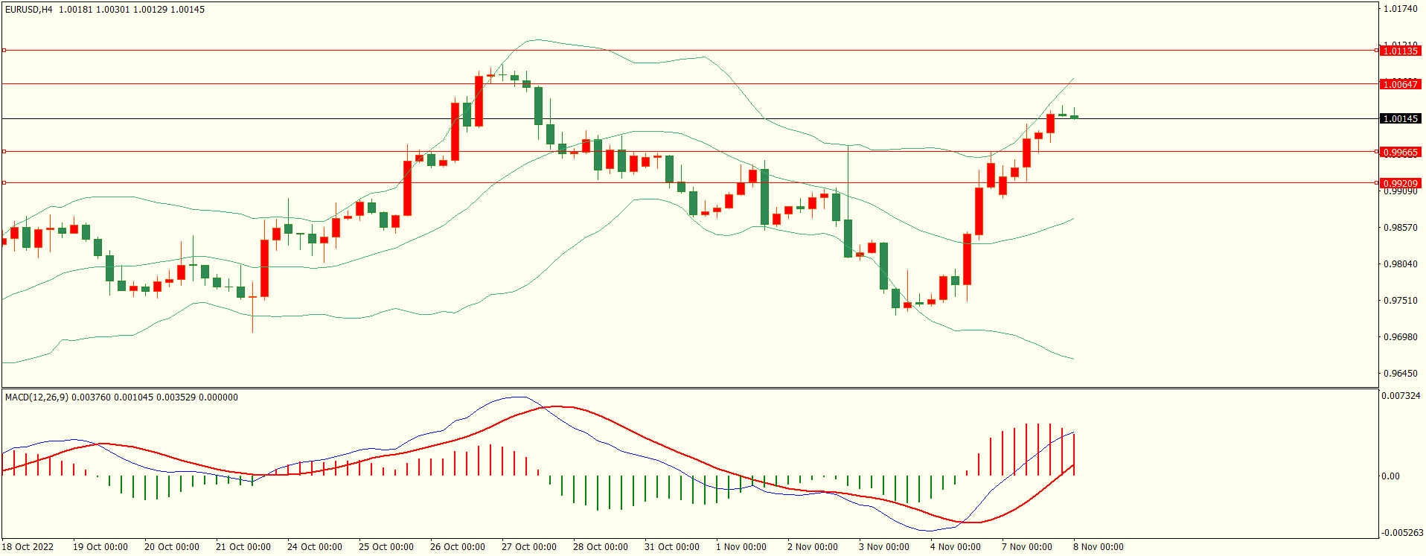Click the 18 Oct 2022 date label
The width and height of the screenshot is (1426, 556).
tap(28, 547)
